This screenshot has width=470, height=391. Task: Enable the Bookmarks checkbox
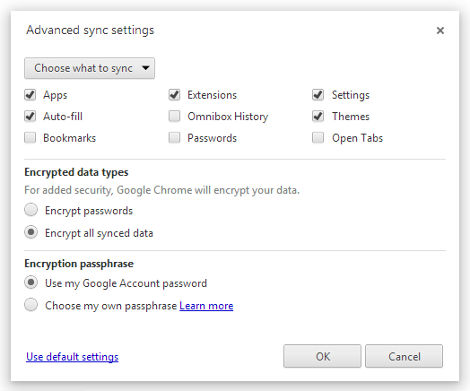pyautogui.click(x=30, y=138)
